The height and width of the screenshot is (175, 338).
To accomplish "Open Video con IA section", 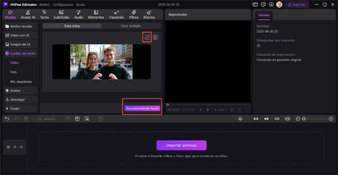I will coord(21,36).
